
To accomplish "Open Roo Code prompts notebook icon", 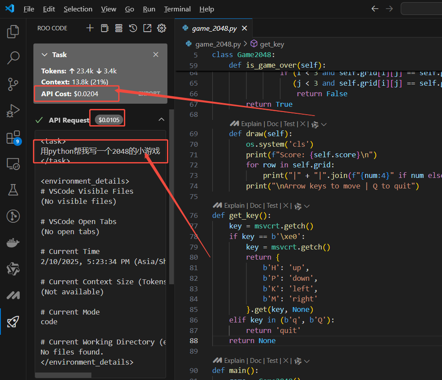I will 104,28.
